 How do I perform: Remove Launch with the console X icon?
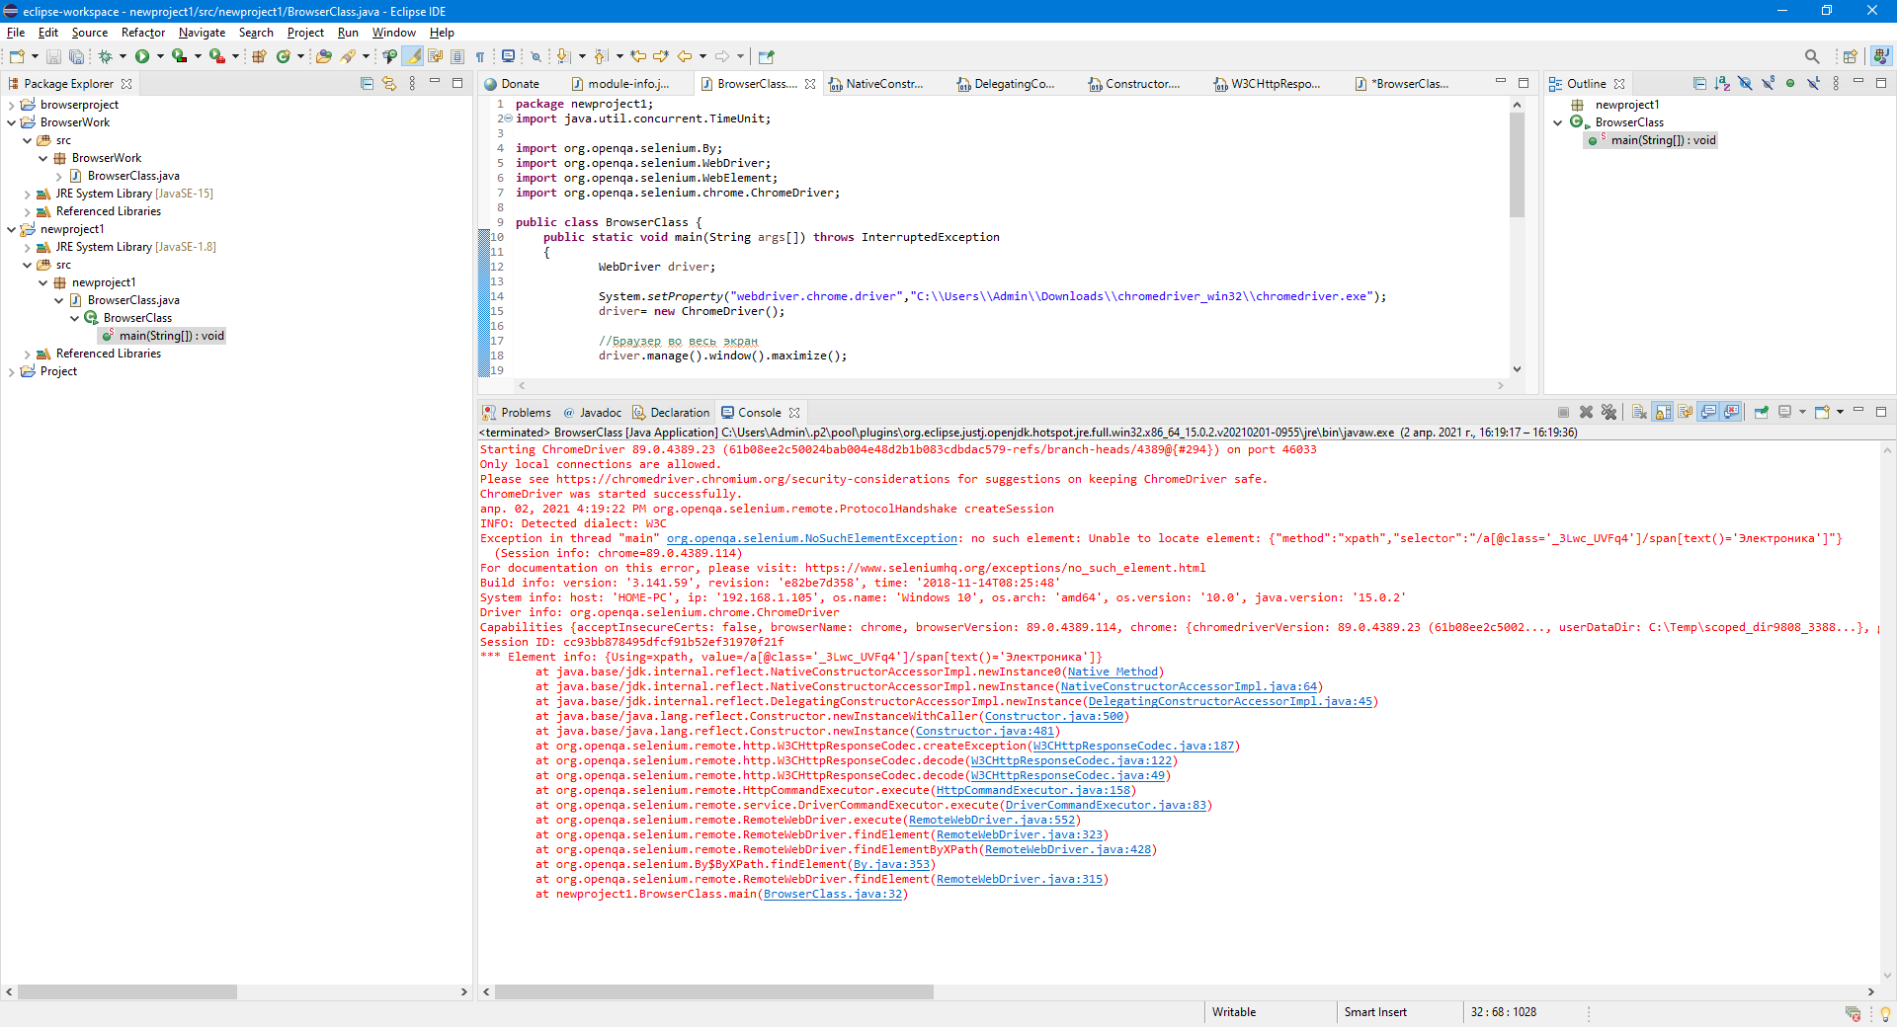(1586, 413)
